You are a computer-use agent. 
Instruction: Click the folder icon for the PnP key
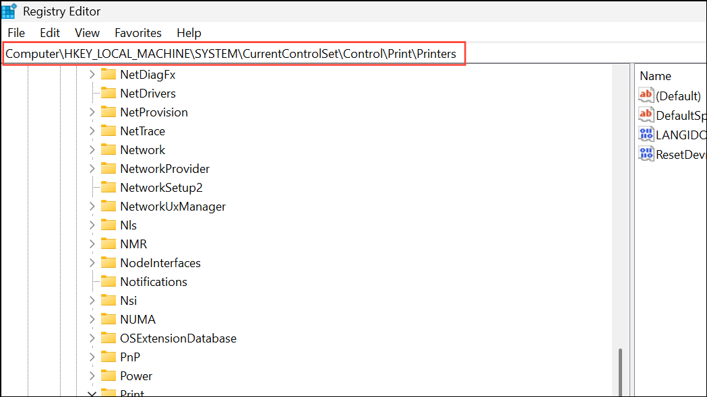108,357
